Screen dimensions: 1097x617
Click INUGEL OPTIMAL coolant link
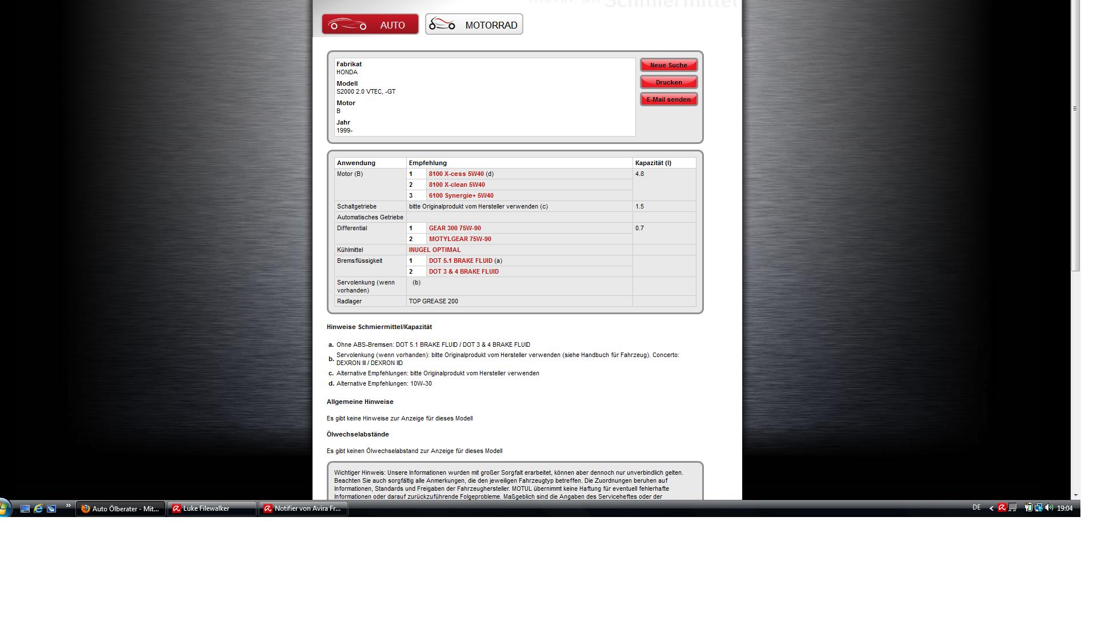click(434, 250)
